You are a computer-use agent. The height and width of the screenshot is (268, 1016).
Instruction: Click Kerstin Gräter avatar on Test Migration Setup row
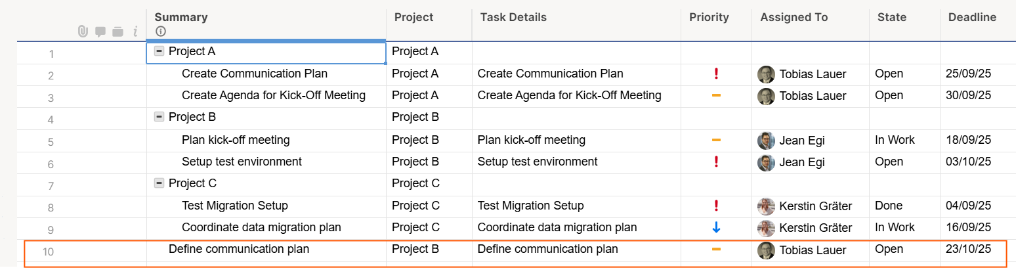[x=766, y=206]
